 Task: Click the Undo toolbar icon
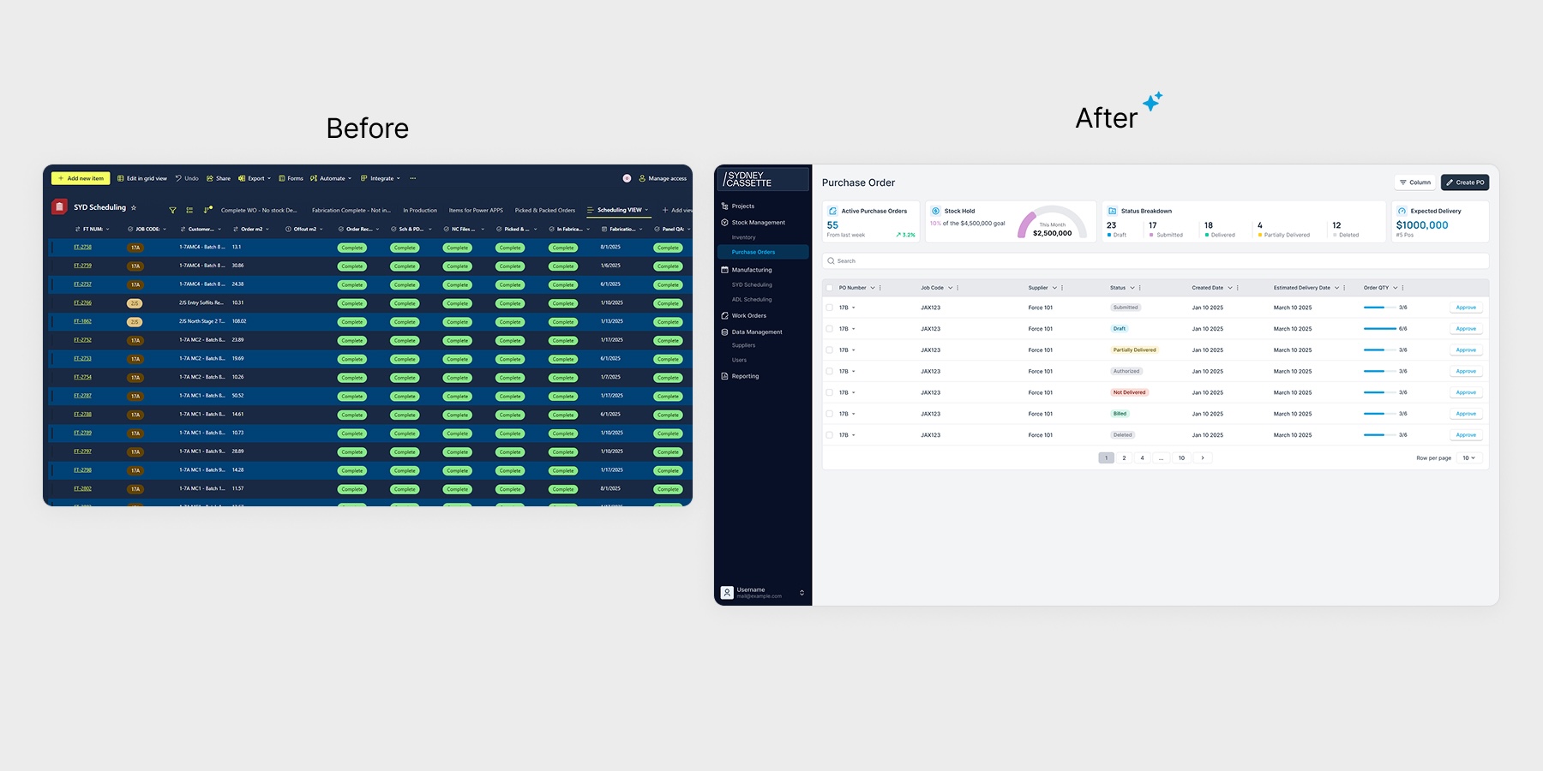click(178, 178)
